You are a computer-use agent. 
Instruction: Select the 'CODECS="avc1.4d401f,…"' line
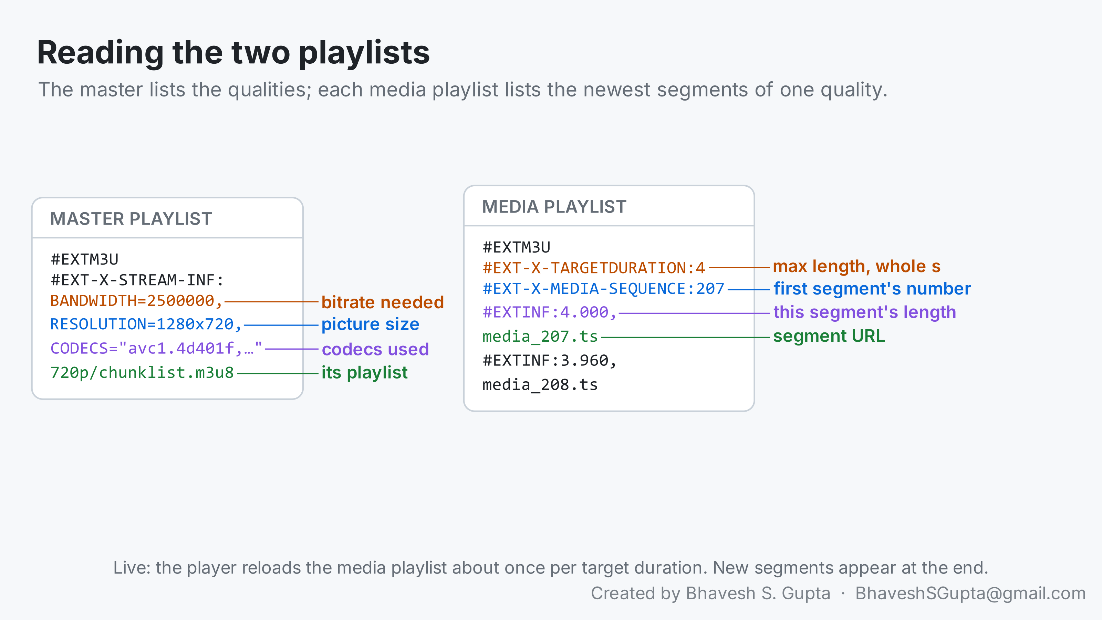156,348
